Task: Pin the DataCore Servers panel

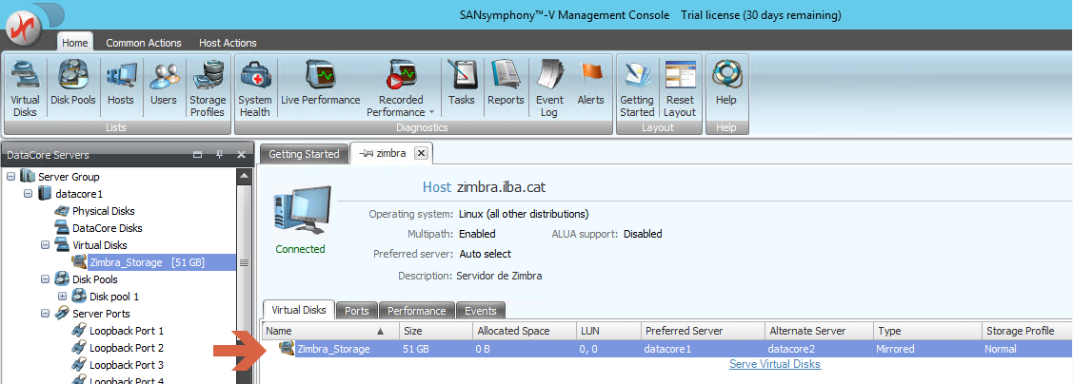Action: click(220, 155)
